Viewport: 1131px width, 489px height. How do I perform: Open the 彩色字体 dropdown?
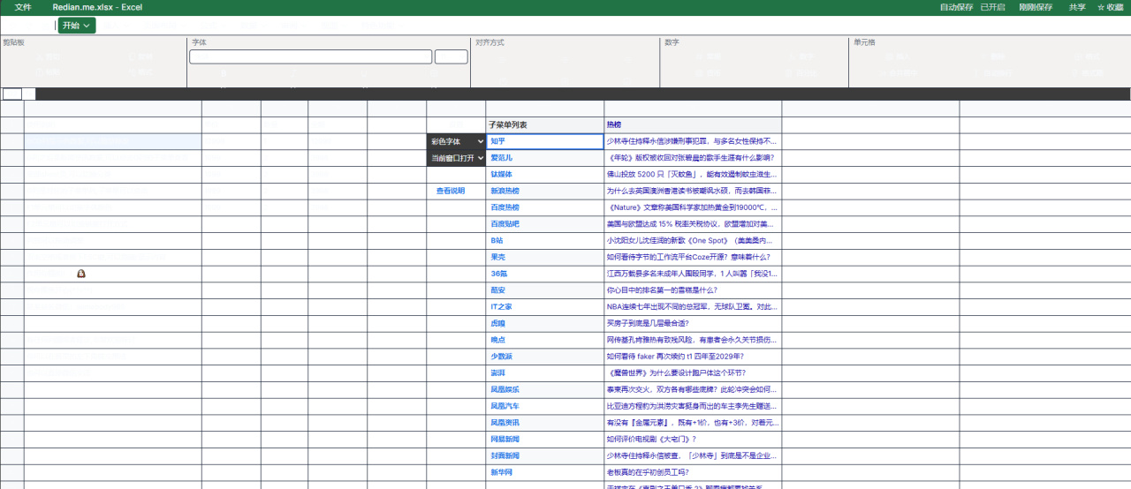(x=457, y=141)
